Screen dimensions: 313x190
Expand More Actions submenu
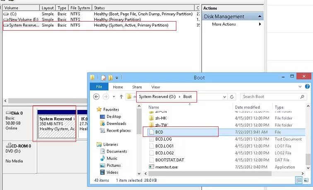[260, 24]
